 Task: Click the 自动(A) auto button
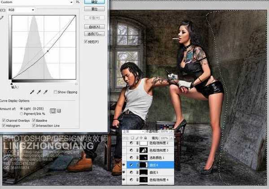[x=94, y=26]
